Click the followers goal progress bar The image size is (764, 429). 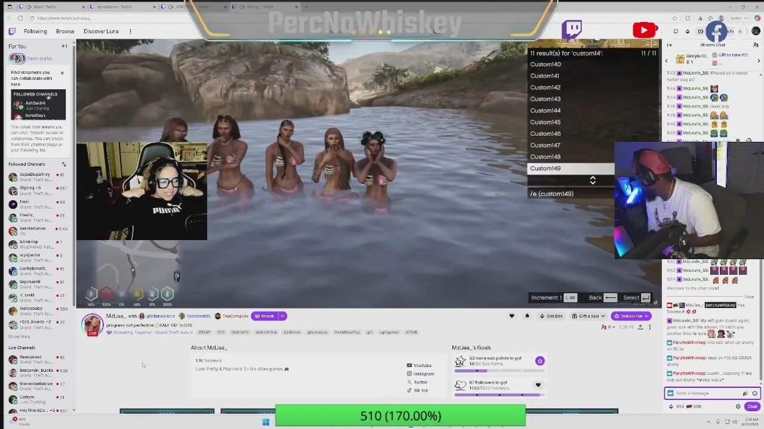coord(500,394)
